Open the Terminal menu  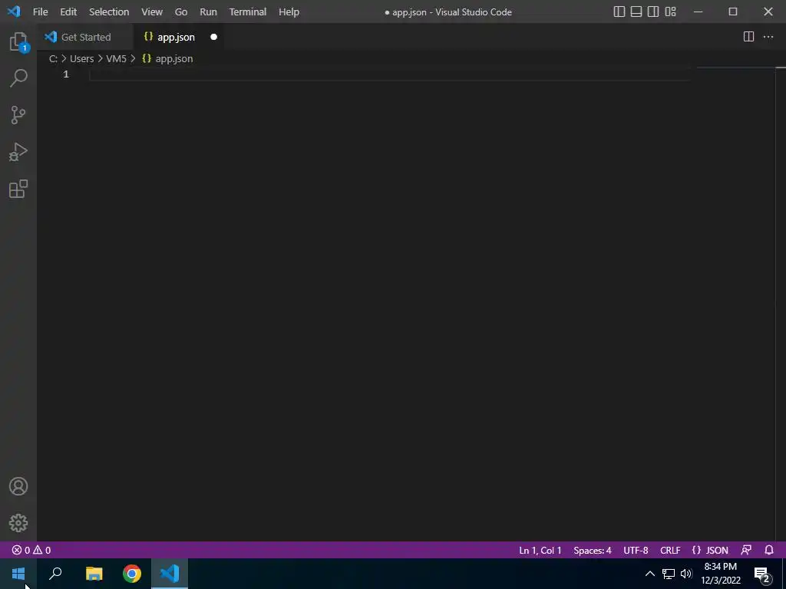[x=248, y=12]
